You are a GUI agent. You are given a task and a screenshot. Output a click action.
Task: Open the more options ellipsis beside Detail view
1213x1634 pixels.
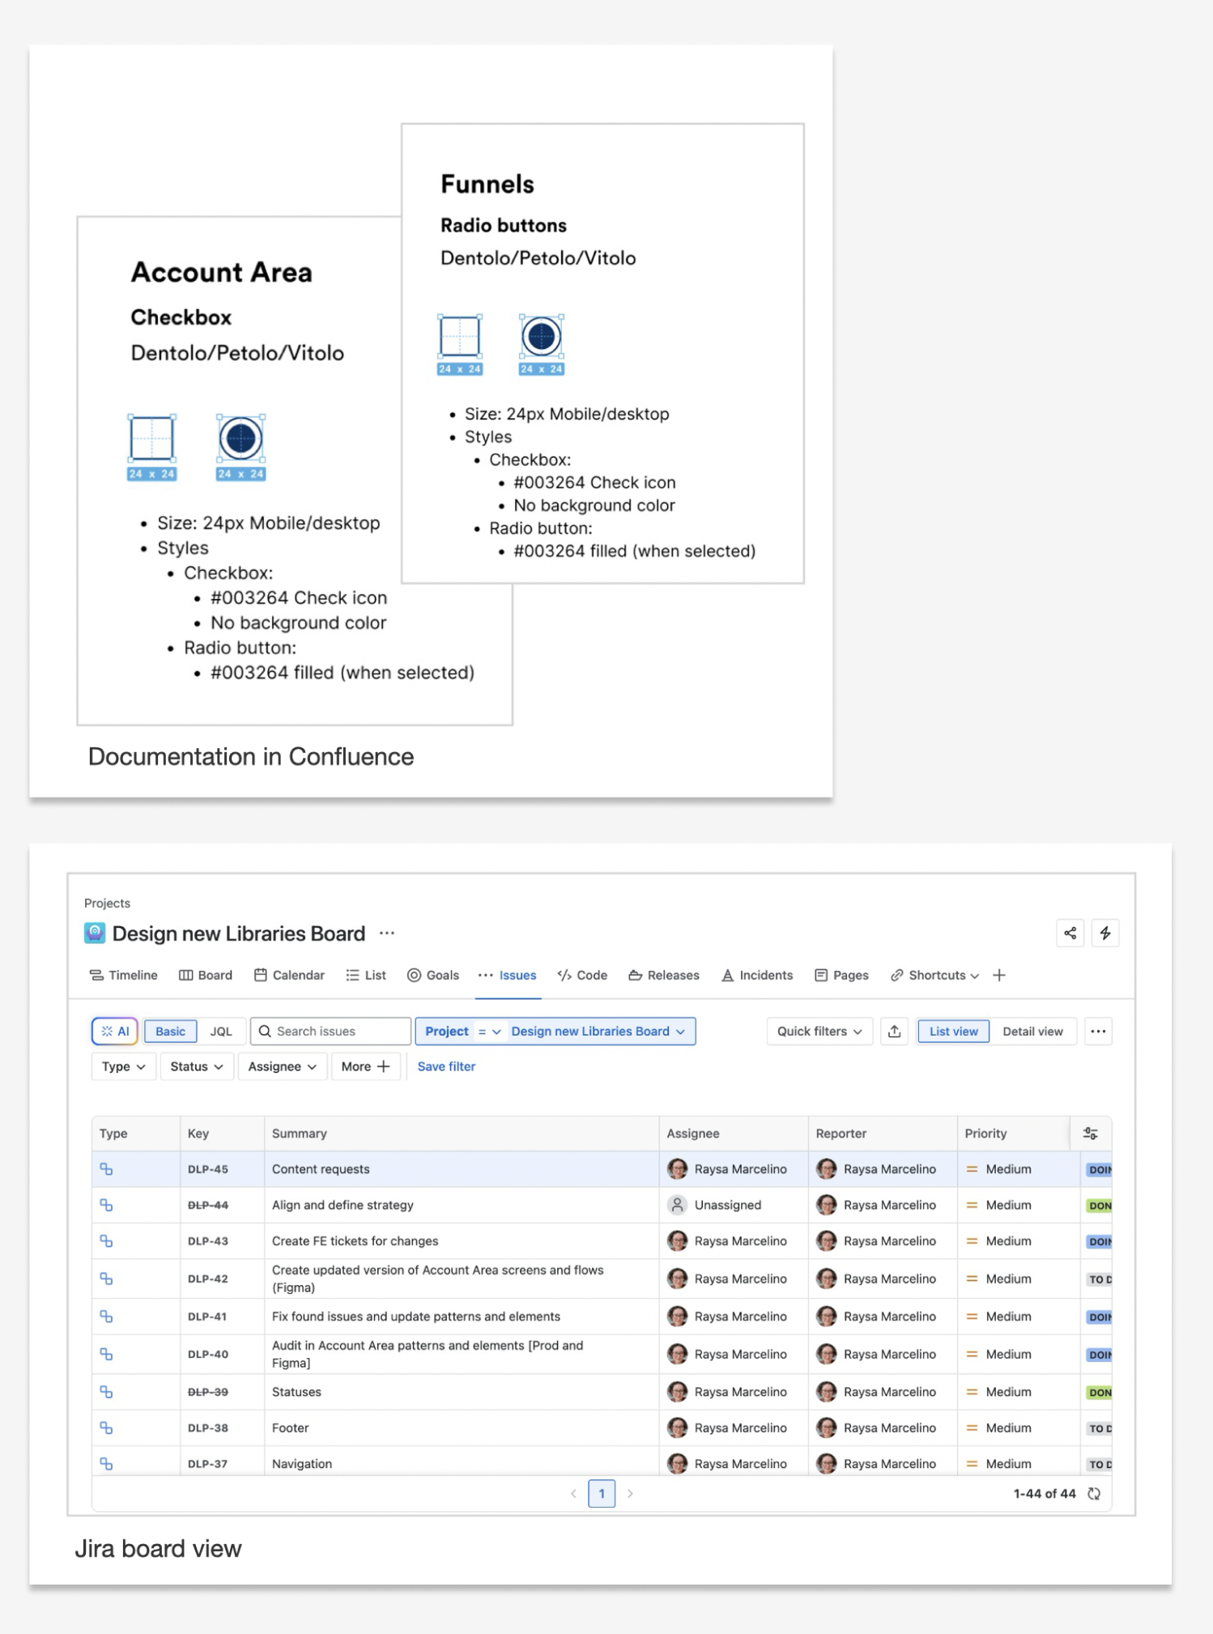[x=1098, y=1031]
